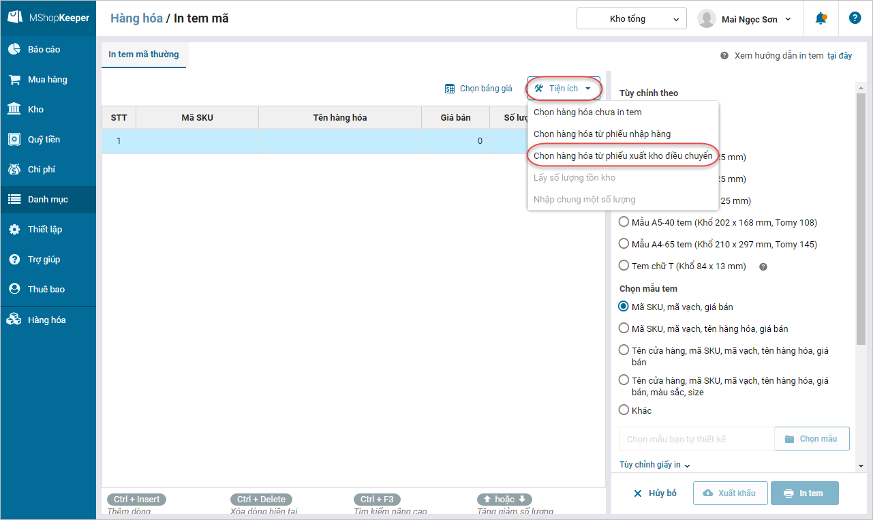873x520 pixels.
Task: Open the Kho tổng warehouse dropdown
Action: click(x=631, y=19)
